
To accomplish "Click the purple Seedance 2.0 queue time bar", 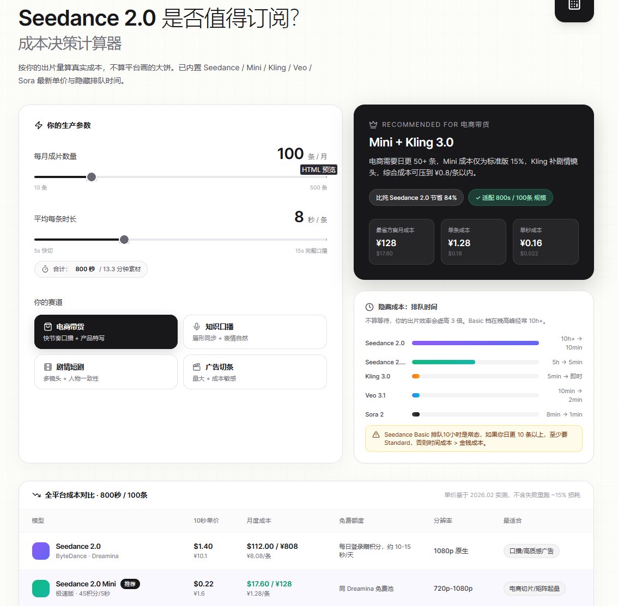I will click(x=475, y=343).
